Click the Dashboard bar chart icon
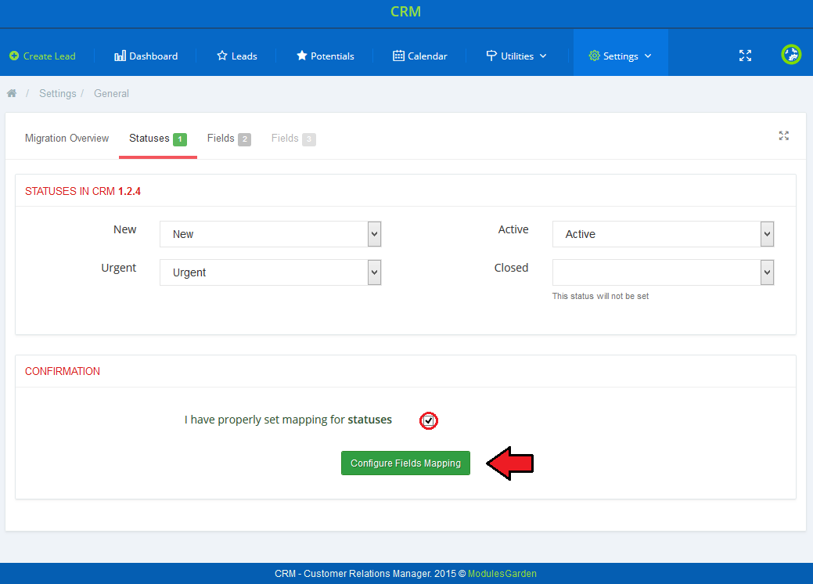The height and width of the screenshot is (584, 813). [x=120, y=56]
